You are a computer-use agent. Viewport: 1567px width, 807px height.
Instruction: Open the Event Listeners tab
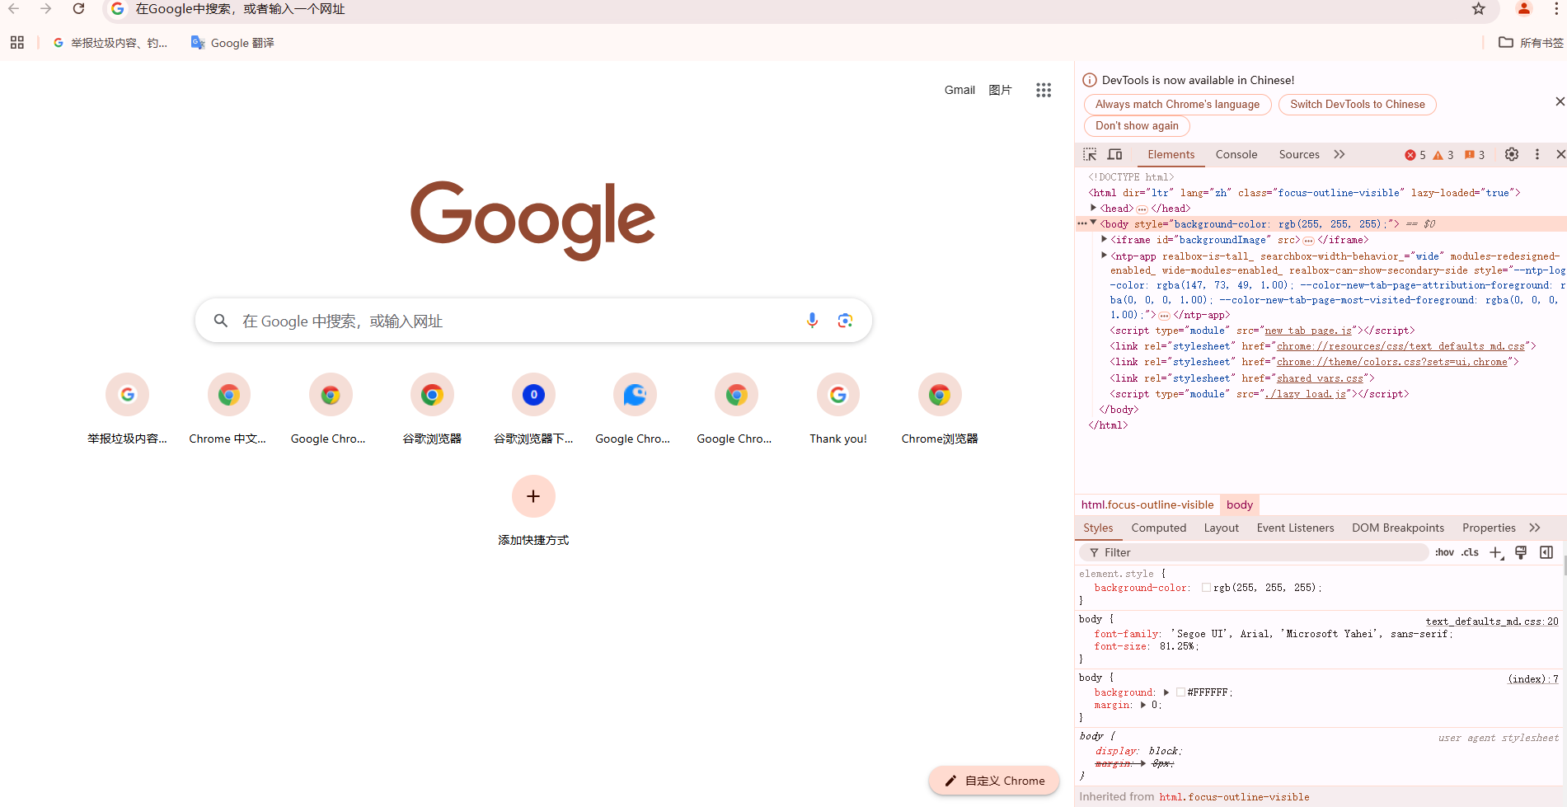click(1295, 528)
